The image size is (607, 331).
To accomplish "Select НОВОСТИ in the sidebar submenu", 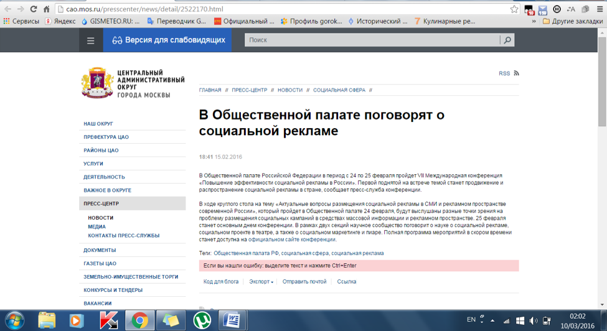I will click(x=101, y=218).
